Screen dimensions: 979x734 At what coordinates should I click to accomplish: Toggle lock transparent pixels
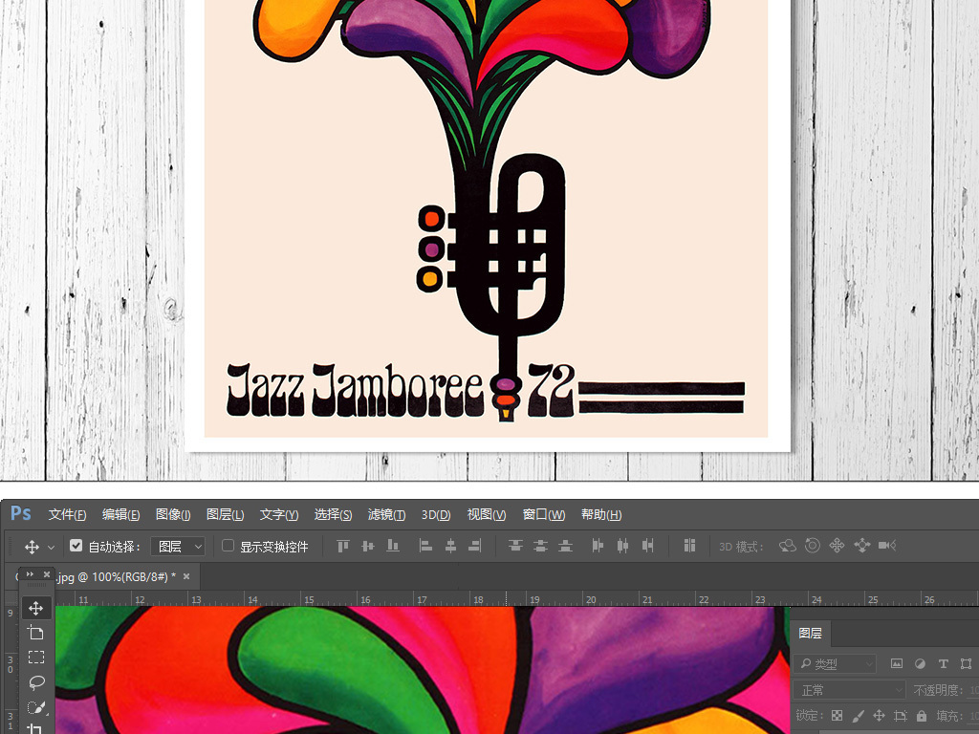pyautogui.click(x=837, y=716)
